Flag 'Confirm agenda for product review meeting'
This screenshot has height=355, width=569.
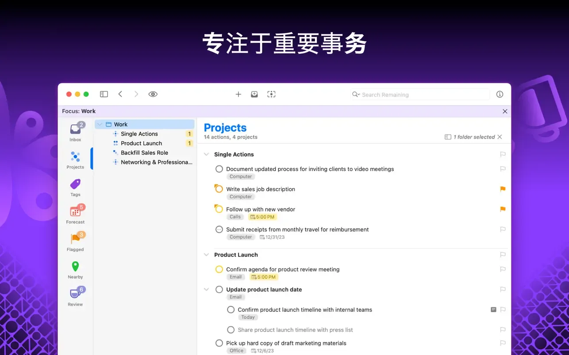click(503, 269)
